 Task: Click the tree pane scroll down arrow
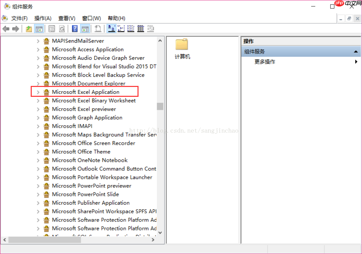click(x=160, y=233)
